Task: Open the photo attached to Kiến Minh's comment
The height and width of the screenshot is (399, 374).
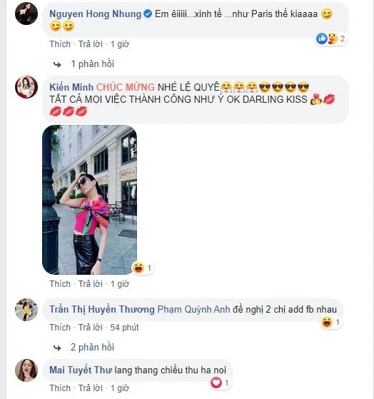Action: (89, 200)
